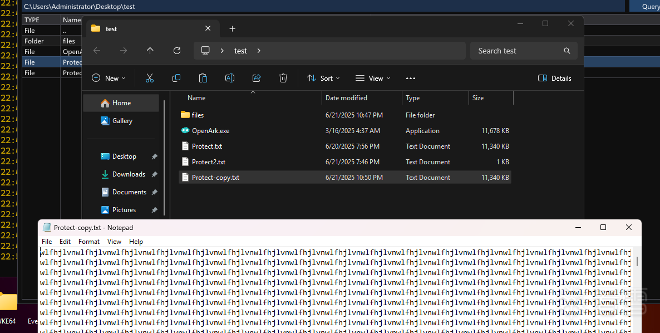The height and width of the screenshot is (333, 660).
Task: Open Notepad Edit menu
Action: (x=65, y=242)
